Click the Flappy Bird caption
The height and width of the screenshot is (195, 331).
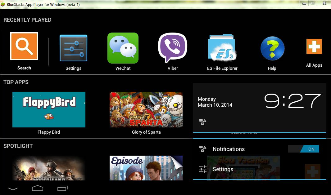click(x=49, y=132)
